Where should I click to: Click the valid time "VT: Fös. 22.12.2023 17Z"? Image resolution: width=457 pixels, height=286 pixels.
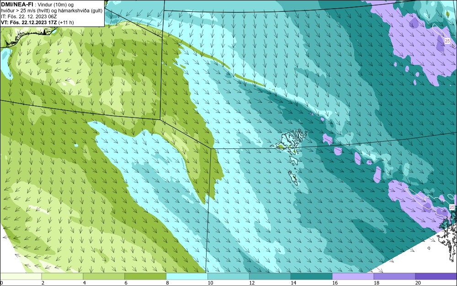pyautogui.click(x=29, y=22)
